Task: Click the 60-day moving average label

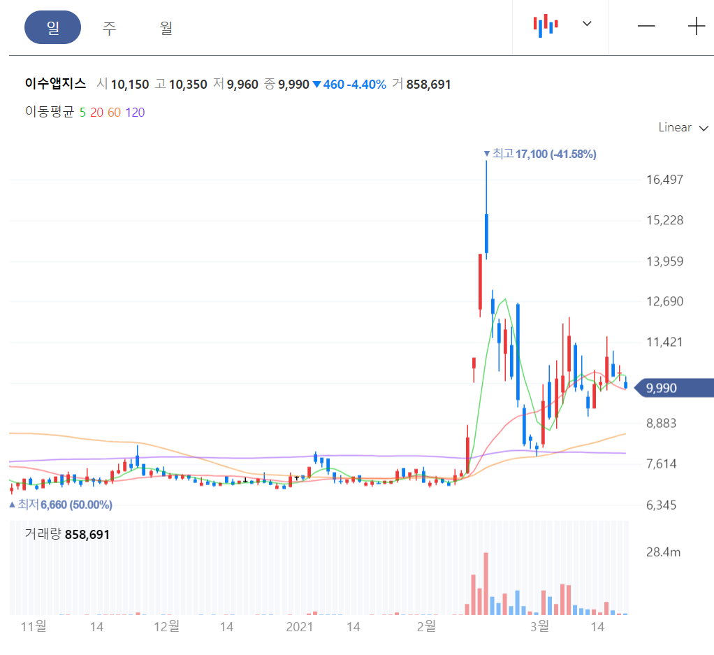Action: click(x=115, y=113)
